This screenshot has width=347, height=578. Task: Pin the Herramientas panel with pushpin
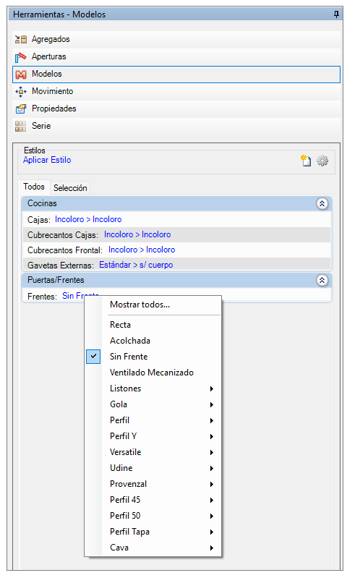[336, 14]
